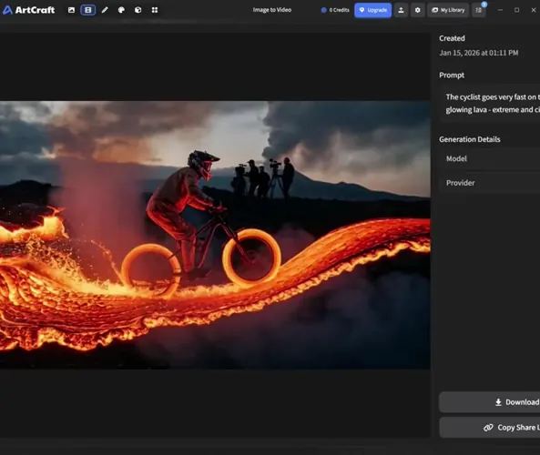Open the apps grid icon
Image resolution: width=540 pixels, height=455 pixels.
click(x=155, y=10)
